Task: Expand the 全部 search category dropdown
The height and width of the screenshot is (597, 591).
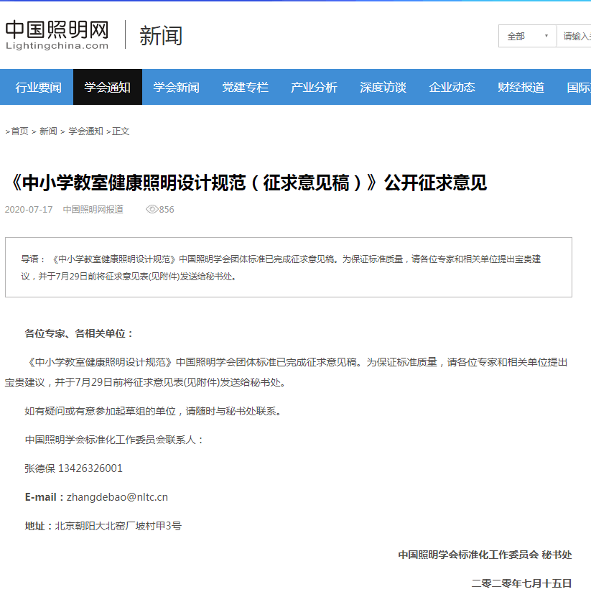Action: 527,36
